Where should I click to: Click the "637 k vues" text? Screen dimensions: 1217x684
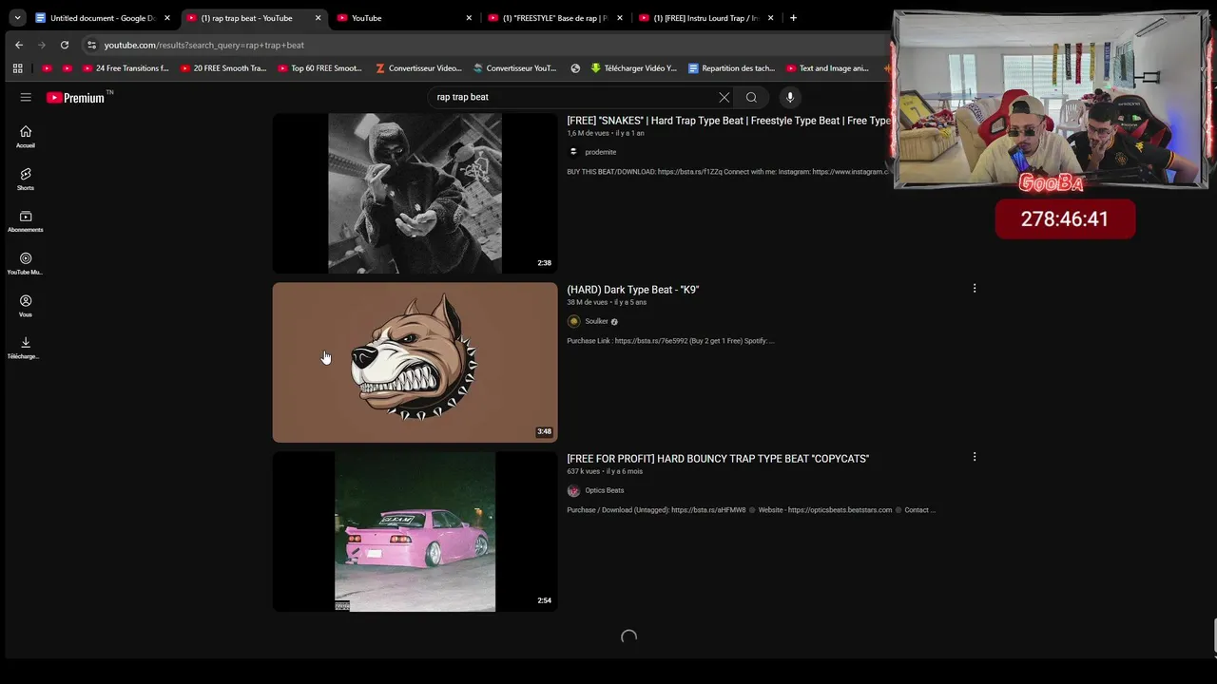[x=584, y=471]
